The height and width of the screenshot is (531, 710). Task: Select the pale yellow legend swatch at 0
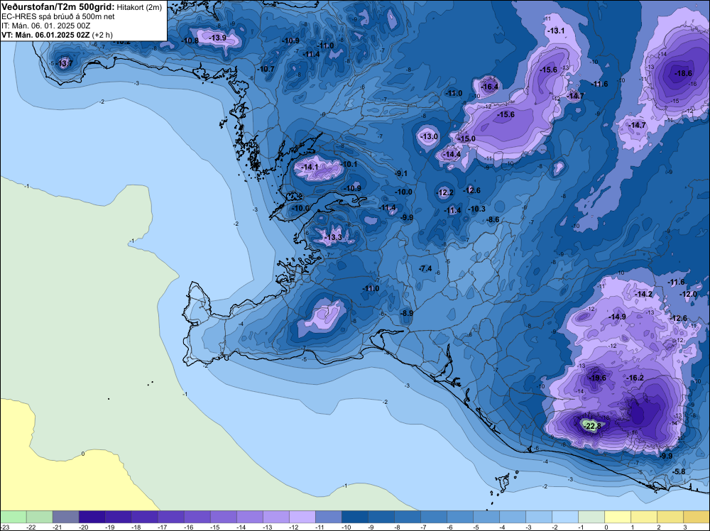coord(618,517)
